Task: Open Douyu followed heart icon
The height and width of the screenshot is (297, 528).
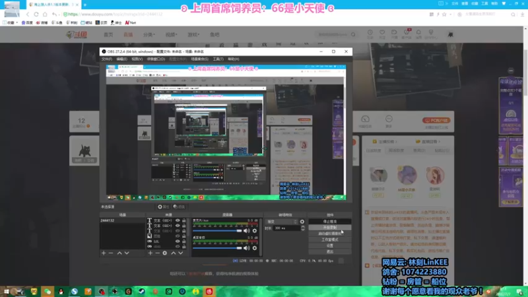Action: click(382, 32)
